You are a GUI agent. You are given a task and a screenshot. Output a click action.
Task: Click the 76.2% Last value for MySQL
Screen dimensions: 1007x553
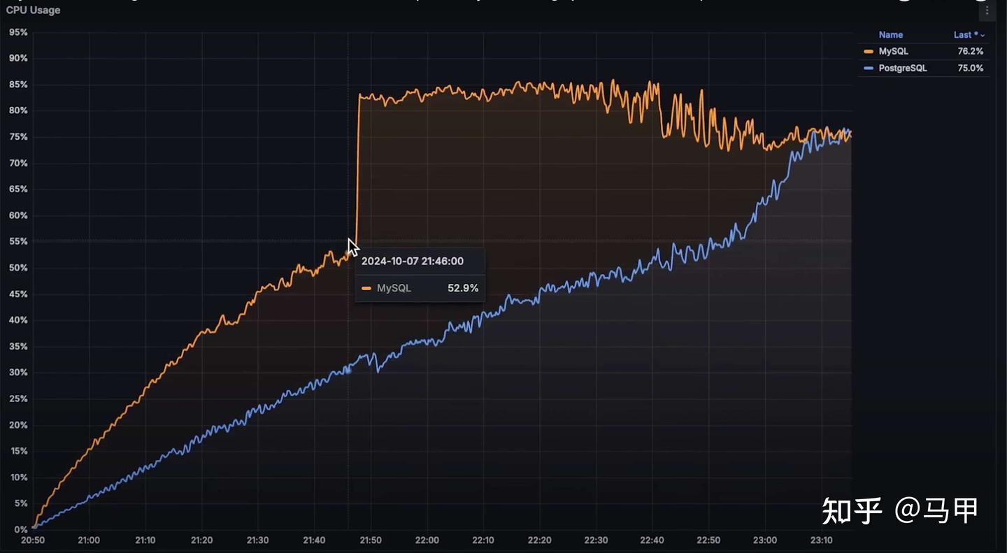coord(969,51)
